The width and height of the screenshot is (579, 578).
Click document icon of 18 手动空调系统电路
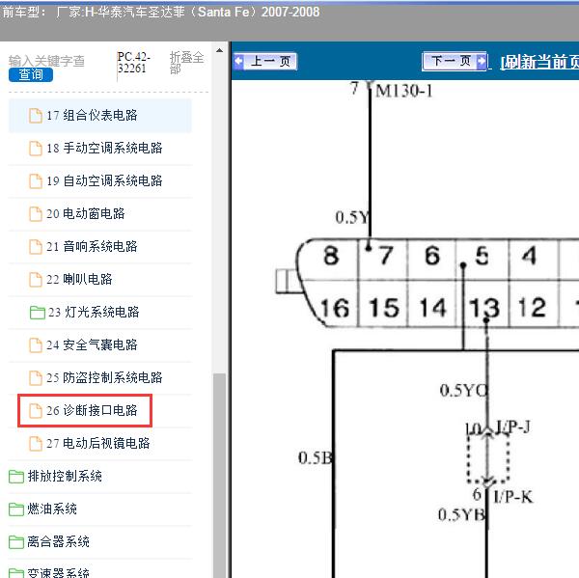click(x=36, y=149)
